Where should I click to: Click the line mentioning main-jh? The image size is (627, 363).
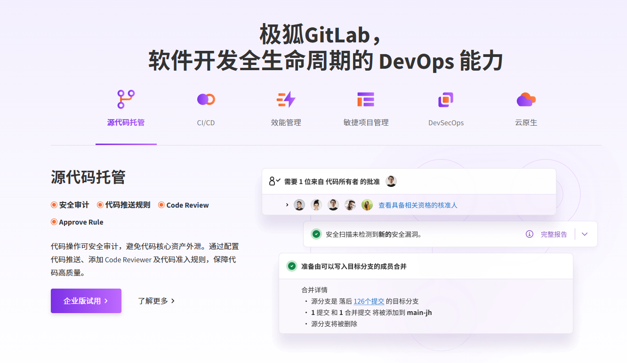tap(371, 313)
